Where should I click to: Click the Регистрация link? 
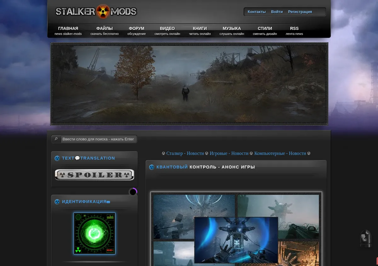click(300, 12)
